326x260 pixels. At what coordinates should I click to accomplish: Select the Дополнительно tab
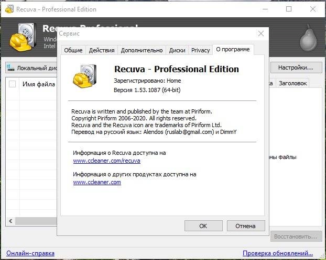pyautogui.click(x=142, y=50)
